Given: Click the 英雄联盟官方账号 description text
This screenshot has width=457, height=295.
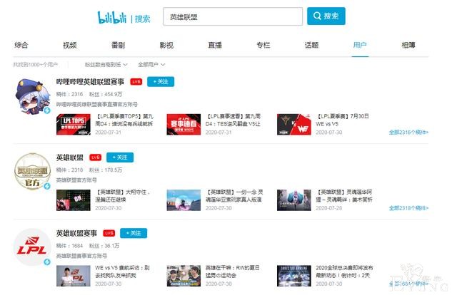Looking at the screenshot, I should tap(76, 180).
